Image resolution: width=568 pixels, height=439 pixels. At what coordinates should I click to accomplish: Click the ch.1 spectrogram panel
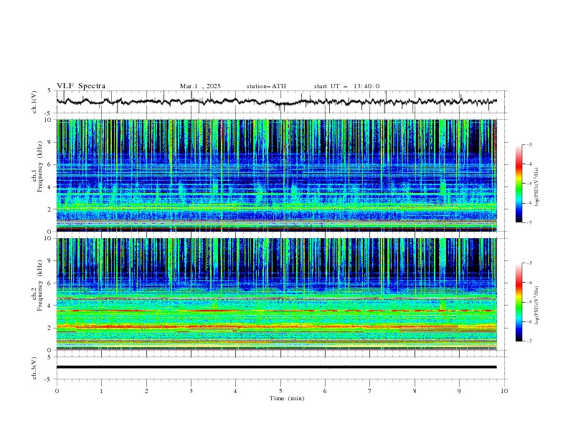276,175
